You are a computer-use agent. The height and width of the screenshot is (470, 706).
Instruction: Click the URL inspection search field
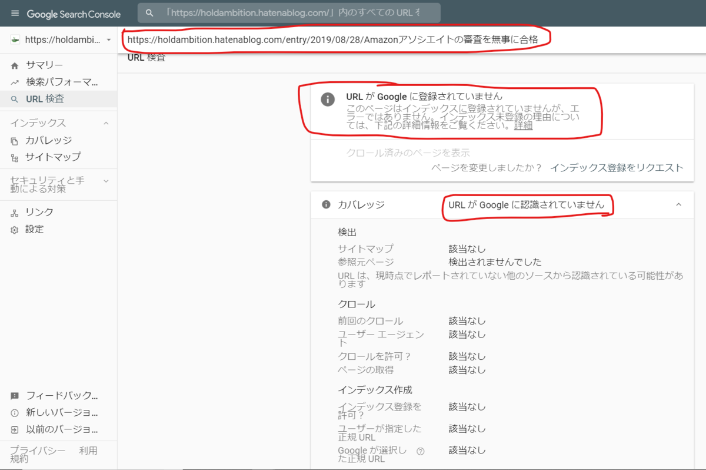(x=289, y=12)
